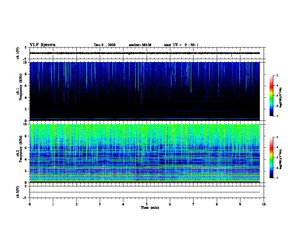The height and width of the screenshot is (229, 297).
Task: Click the time axis tick label "4" below the plots
Action: [x=123, y=204]
